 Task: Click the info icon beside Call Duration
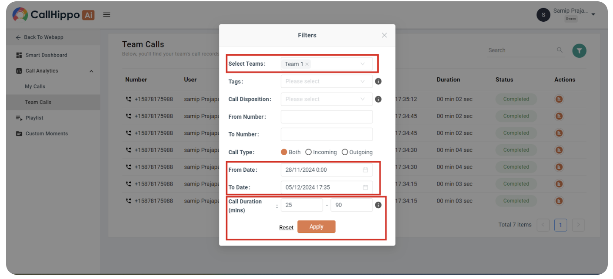coord(378,205)
